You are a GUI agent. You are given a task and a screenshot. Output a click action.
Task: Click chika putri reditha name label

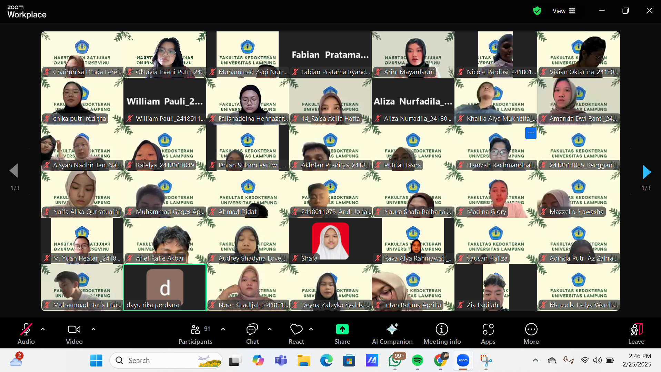point(80,119)
